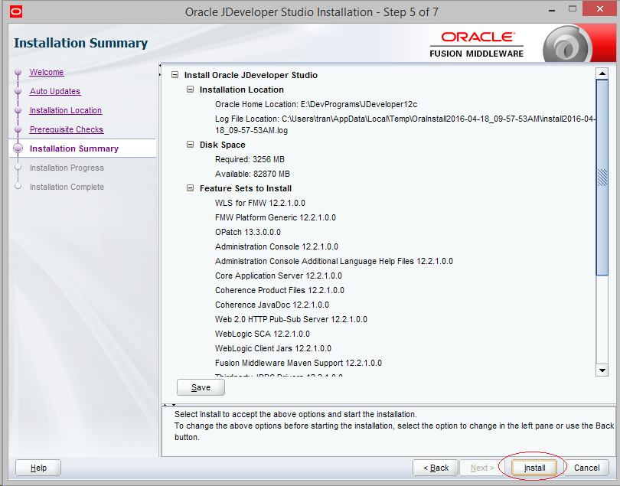Click the Oracle Fusion Middleware logo

coord(476,44)
